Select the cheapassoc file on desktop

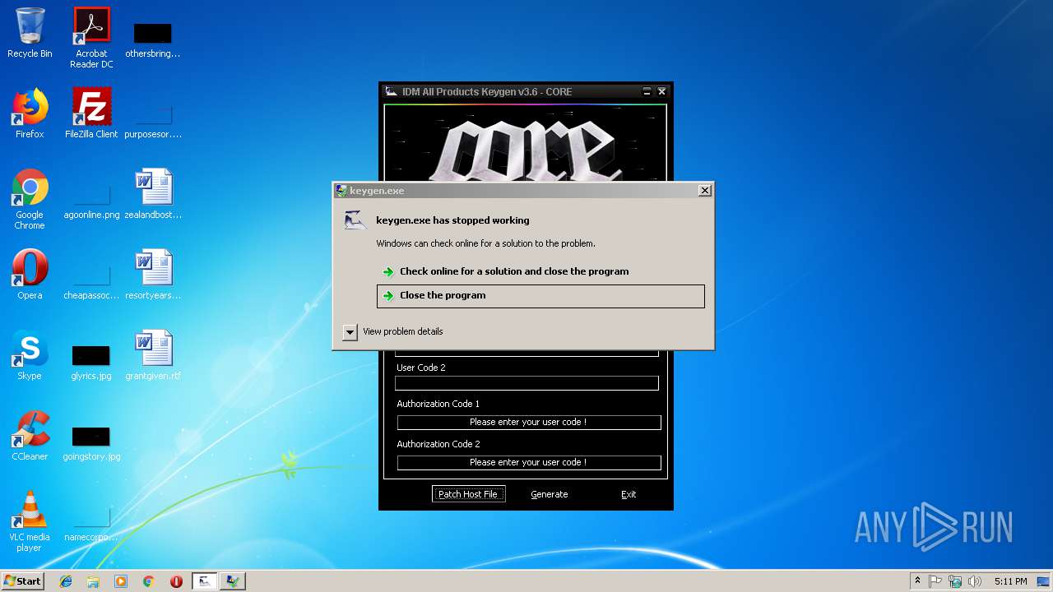(91, 282)
